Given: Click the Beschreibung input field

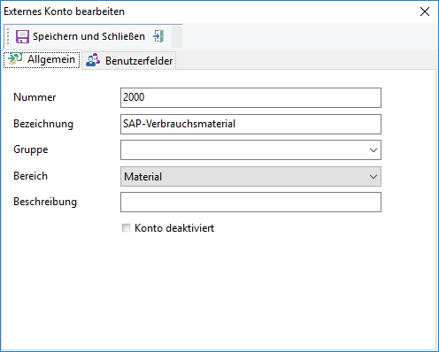Looking at the screenshot, I should [250, 203].
